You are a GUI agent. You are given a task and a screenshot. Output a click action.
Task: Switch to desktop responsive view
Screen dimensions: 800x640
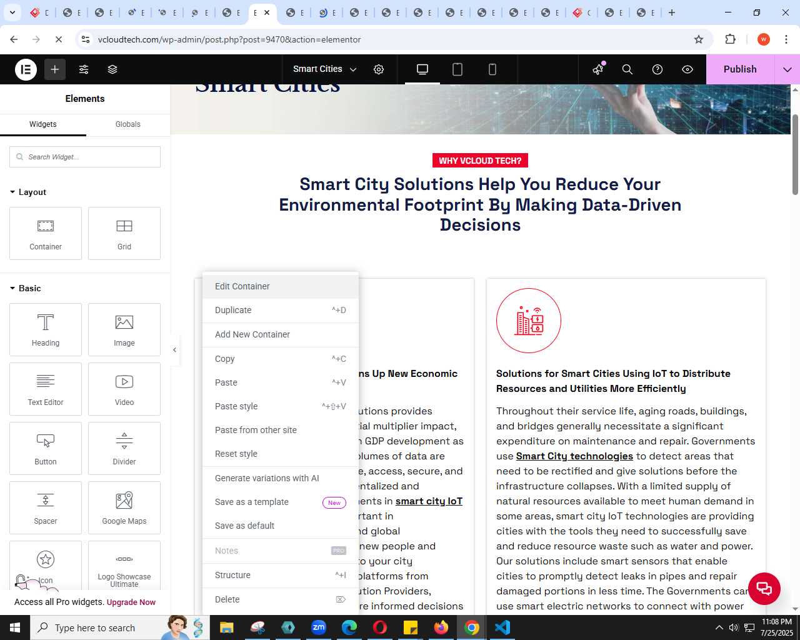[x=422, y=69]
